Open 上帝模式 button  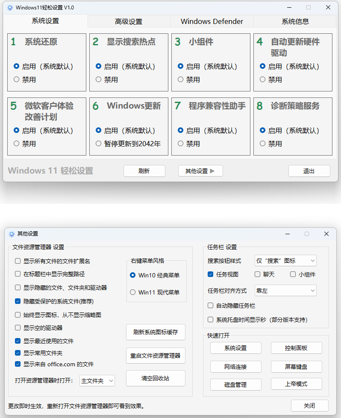[297, 384]
